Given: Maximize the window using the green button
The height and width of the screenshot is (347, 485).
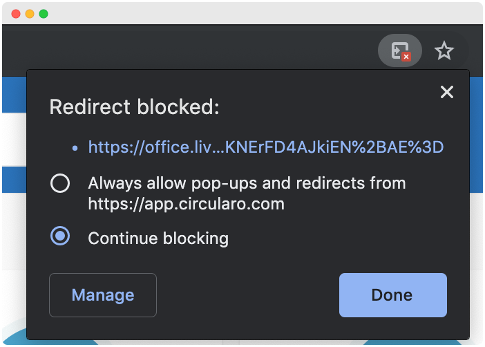Looking at the screenshot, I should (44, 14).
